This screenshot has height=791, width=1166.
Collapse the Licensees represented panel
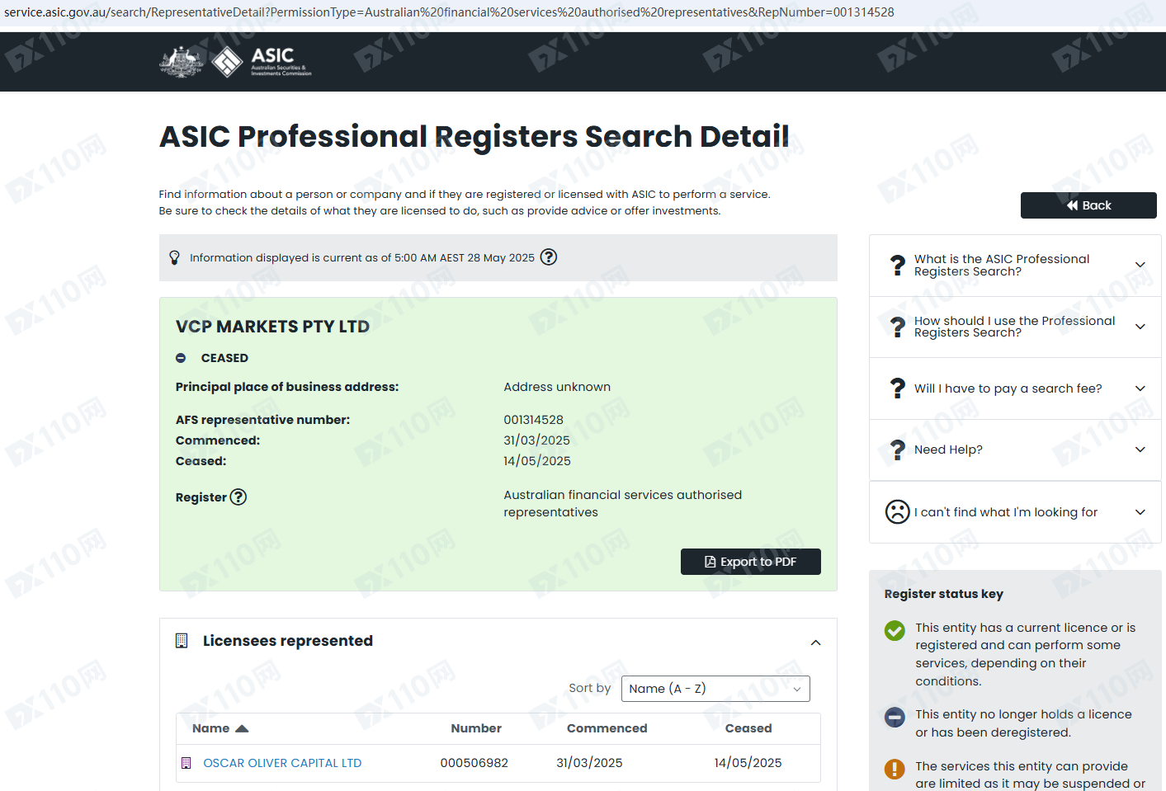pyautogui.click(x=815, y=643)
